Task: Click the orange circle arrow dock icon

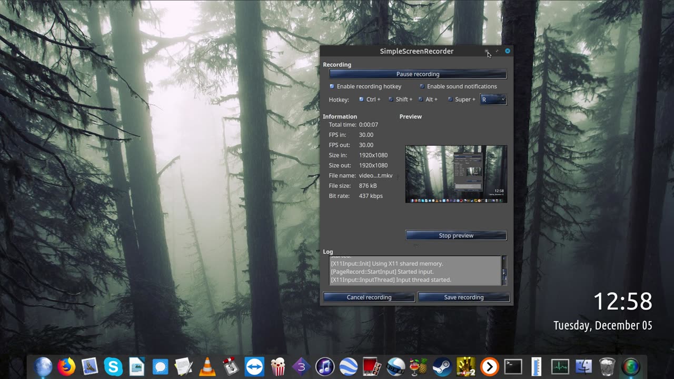Action: click(490, 366)
